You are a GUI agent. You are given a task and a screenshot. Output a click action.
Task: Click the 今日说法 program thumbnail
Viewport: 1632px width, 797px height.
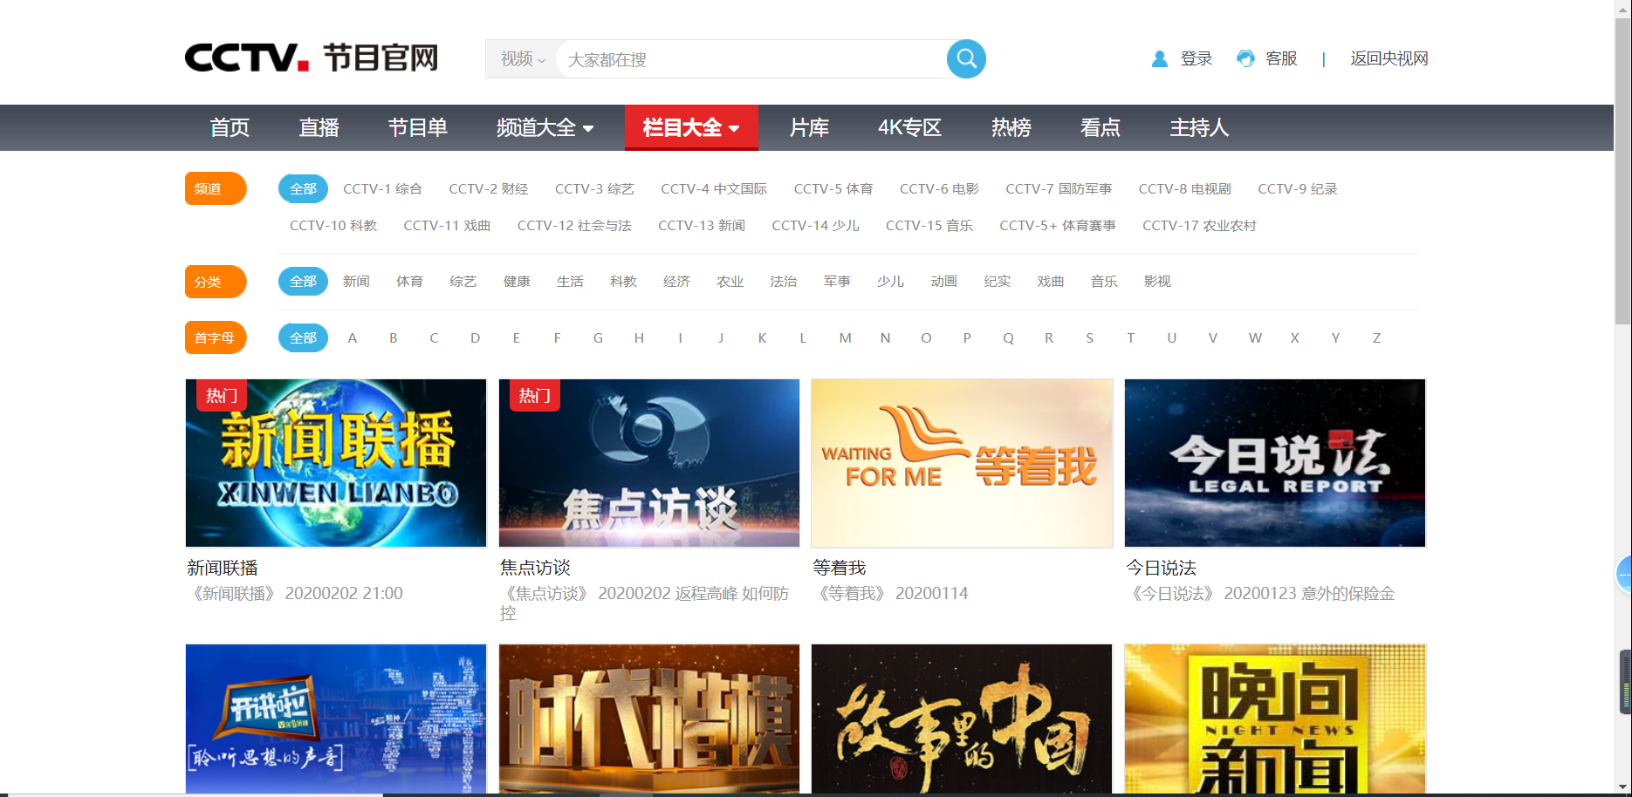pyautogui.click(x=1274, y=463)
